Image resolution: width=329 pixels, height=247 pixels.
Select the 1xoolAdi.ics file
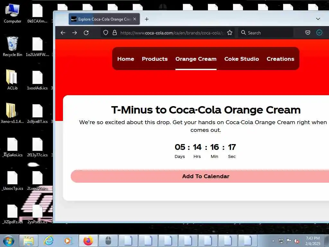(x=37, y=80)
